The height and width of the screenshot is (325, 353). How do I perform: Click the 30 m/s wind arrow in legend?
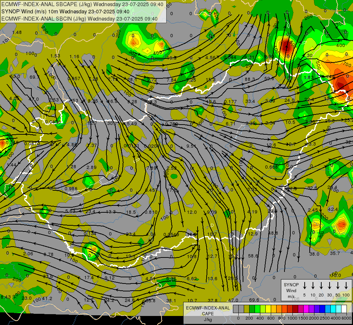330,286
